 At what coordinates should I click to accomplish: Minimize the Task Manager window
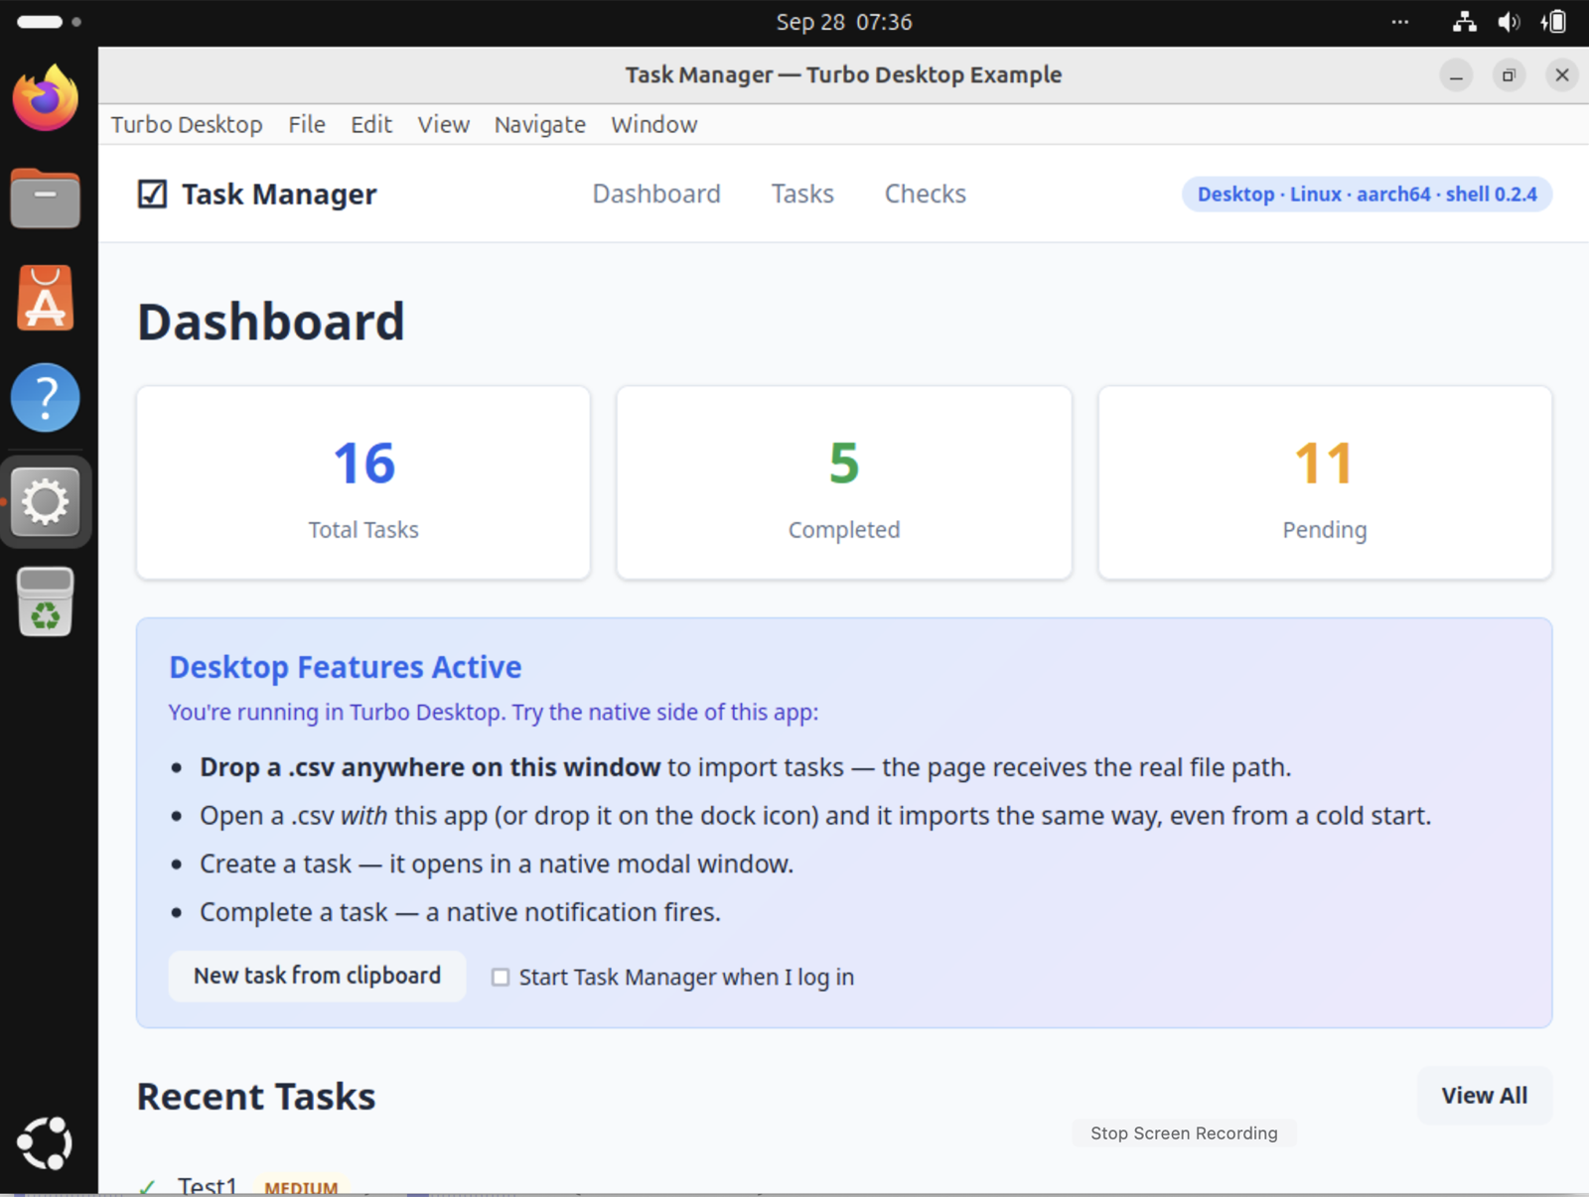[1456, 75]
